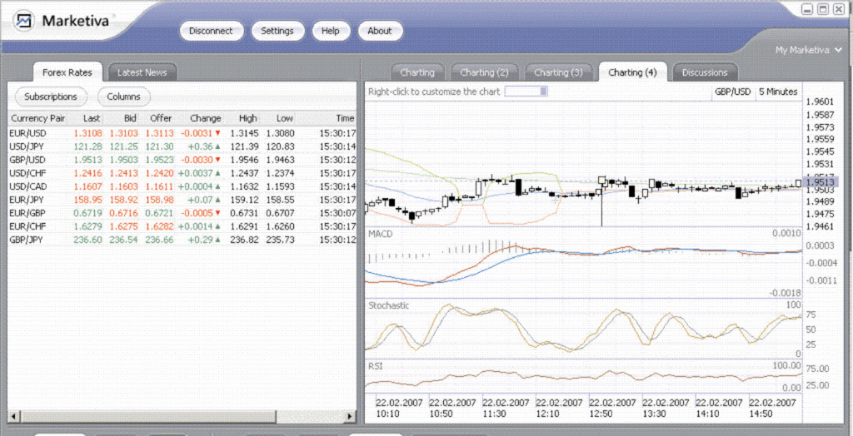Switch to the Discussions tab

tap(705, 72)
